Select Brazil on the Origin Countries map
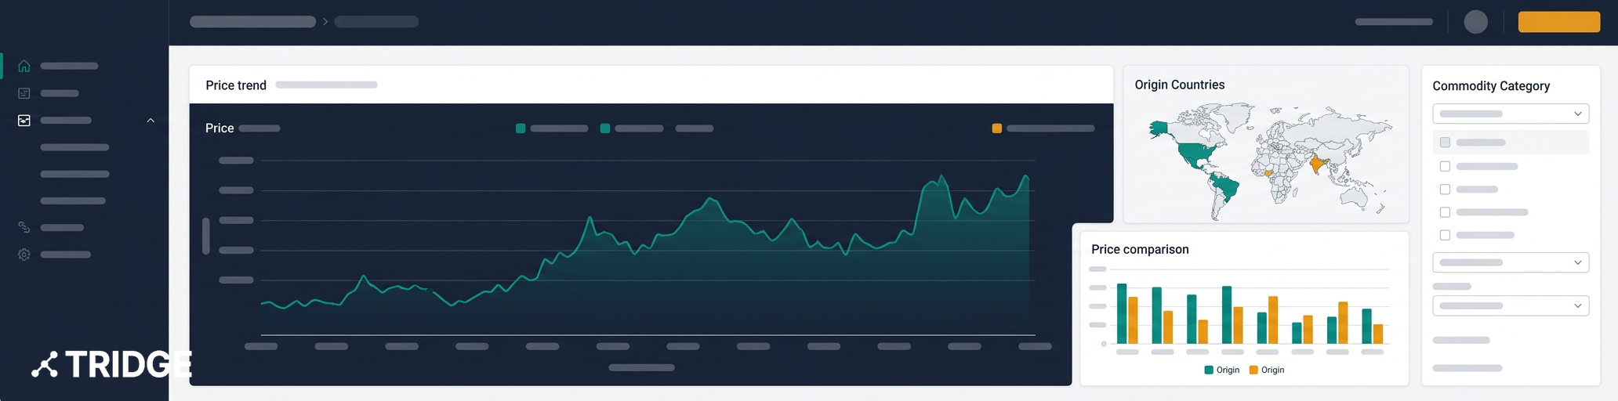 point(1224,188)
